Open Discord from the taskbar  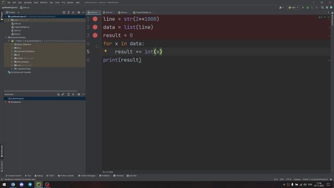click(x=21, y=184)
